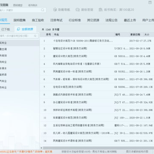Click 民用建筑设计术语标准[附条文说明] row
This screenshot has height=154, width=154.
97,141
